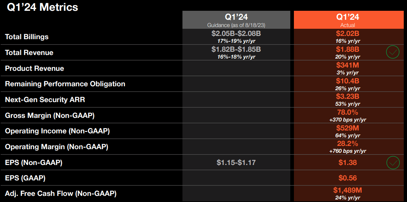Click the Operating Income (Non-GAAP) label
407x202 pixels.
pyautogui.click(x=57, y=131)
